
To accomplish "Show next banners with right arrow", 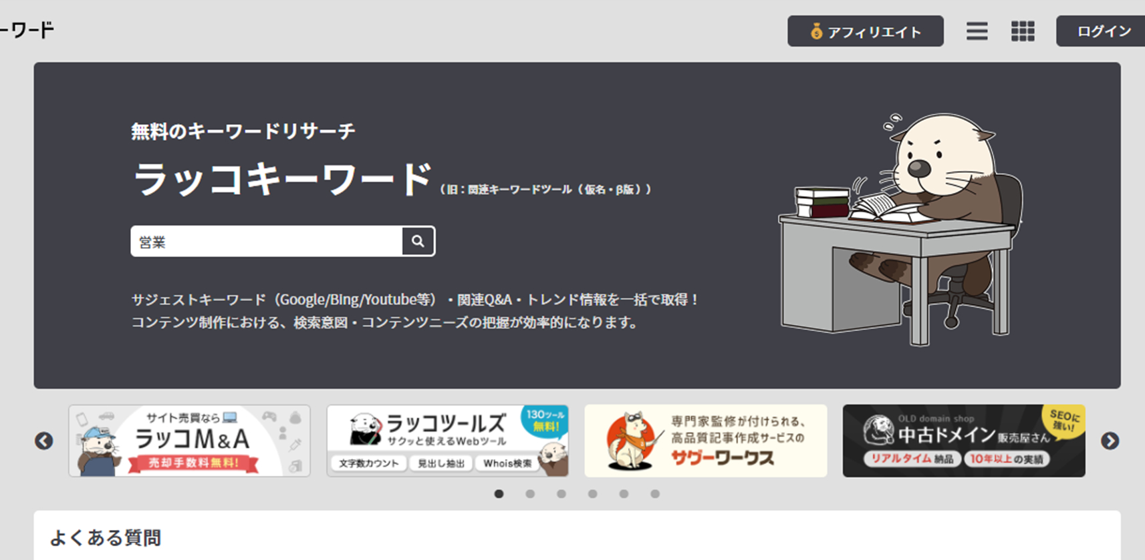I will coord(1110,441).
